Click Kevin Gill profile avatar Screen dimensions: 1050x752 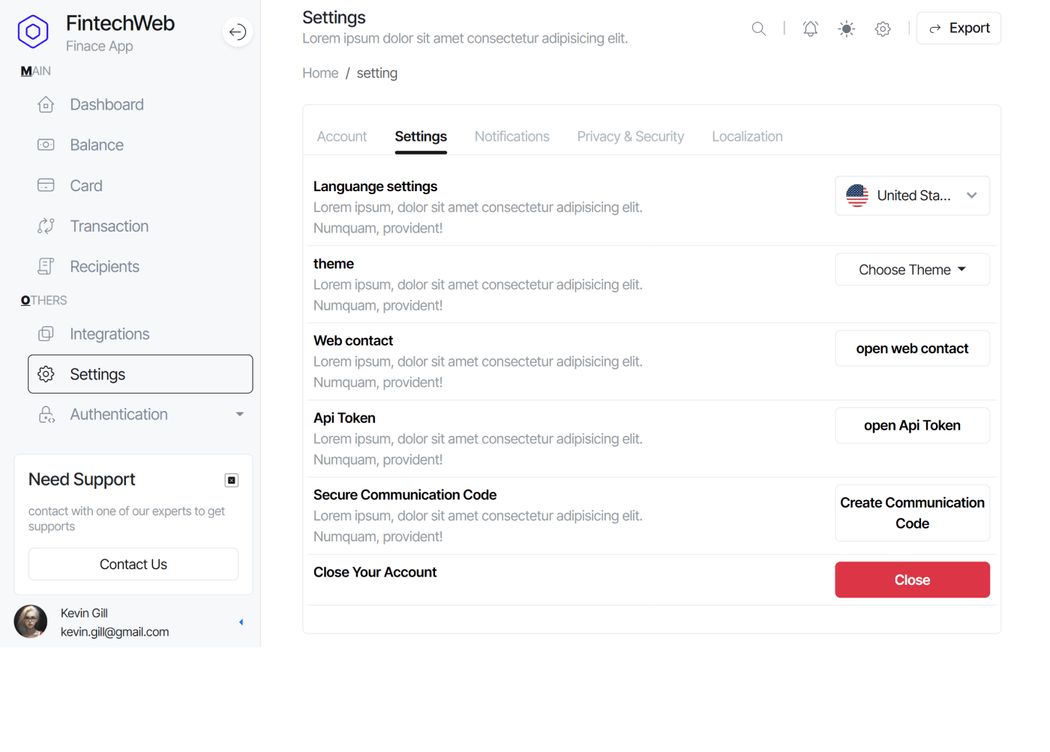click(x=31, y=622)
